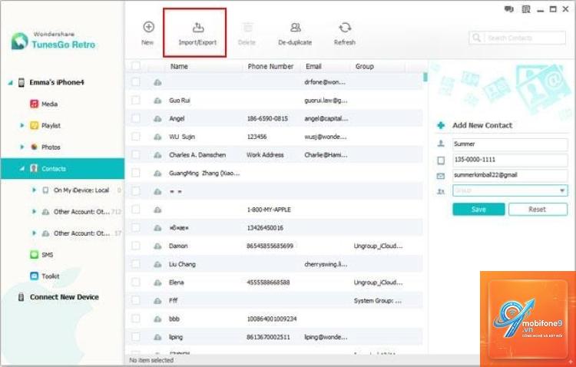Check the box for Damon
The height and width of the screenshot is (367, 576).
136,246
